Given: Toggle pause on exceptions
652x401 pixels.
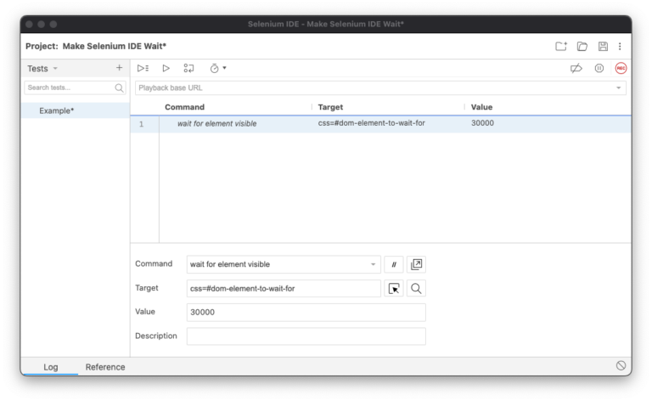Looking at the screenshot, I should [599, 68].
